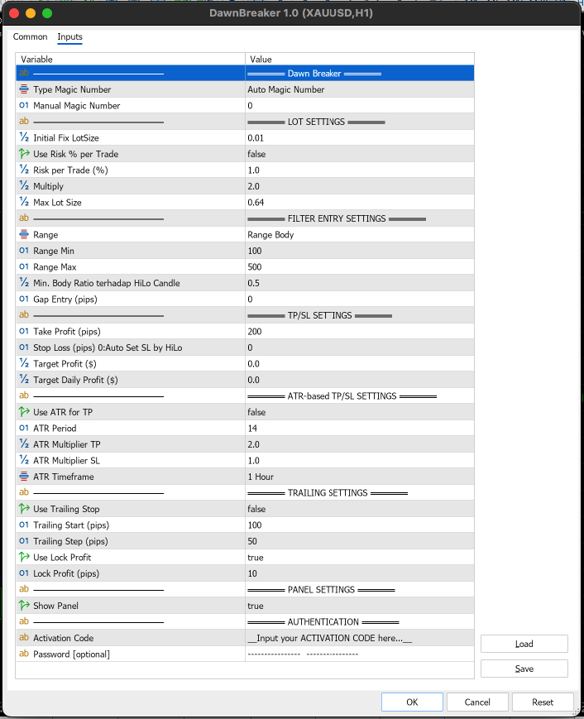Toggle the Use Risk % per Trade false value
This screenshot has height=719, width=584.
(x=359, y=154)
